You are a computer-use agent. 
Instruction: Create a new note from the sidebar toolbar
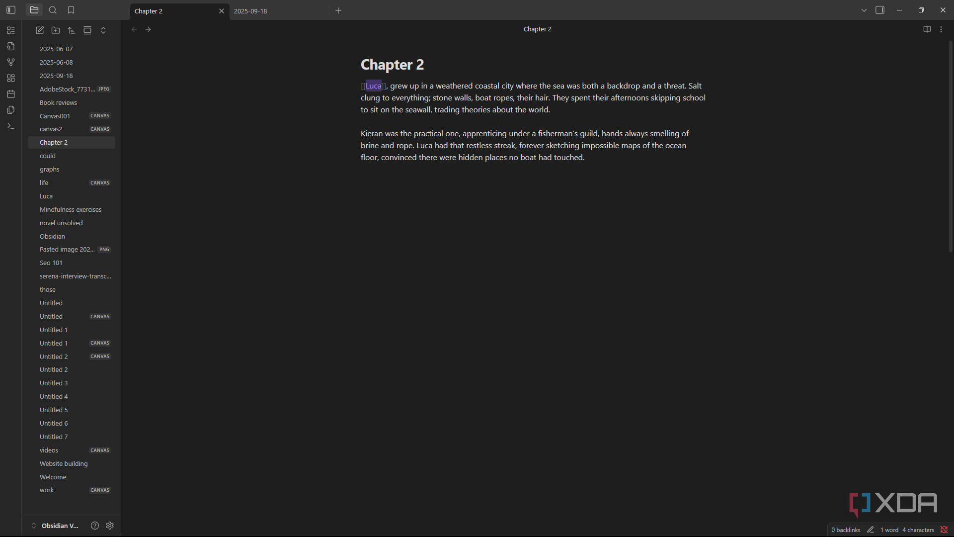pyautogui.click(x=40, y=30)
